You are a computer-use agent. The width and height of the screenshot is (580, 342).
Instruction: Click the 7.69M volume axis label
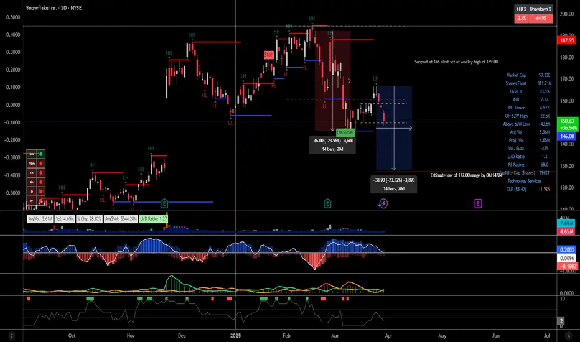(x=567, y=223)
